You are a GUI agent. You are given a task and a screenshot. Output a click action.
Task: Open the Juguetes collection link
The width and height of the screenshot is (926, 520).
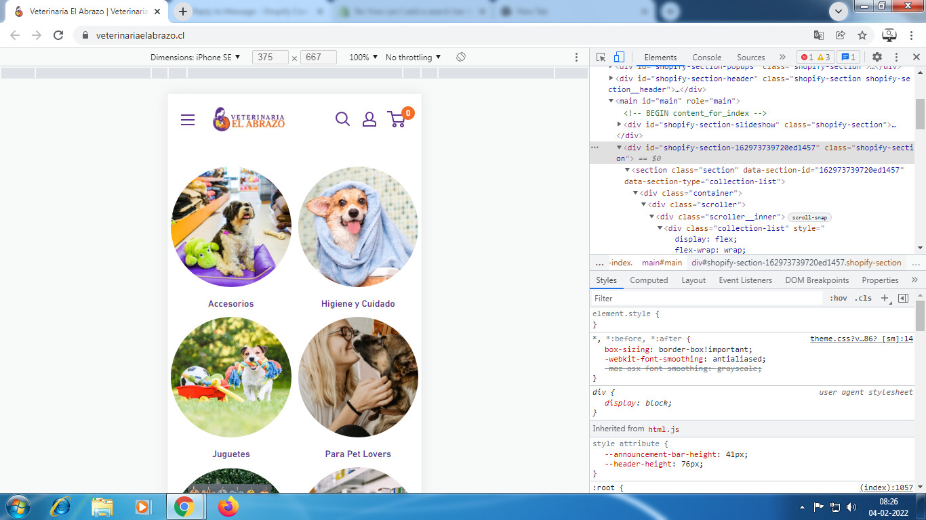(231, 454)
